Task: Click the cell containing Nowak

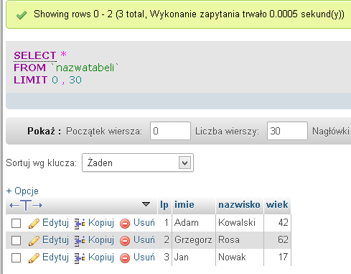Action: tap(240, 257)
